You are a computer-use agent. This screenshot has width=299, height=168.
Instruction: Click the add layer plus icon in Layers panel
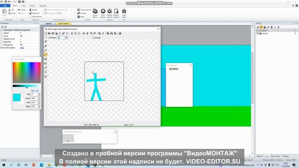258,27
